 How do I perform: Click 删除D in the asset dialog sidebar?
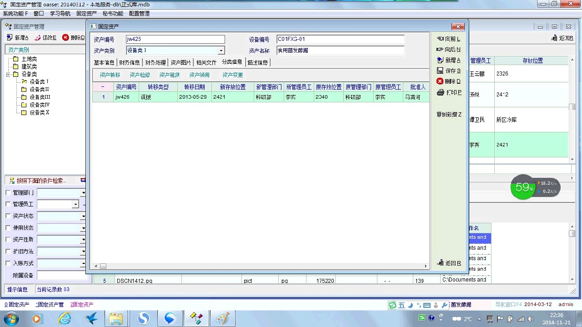tap(448, 81)
